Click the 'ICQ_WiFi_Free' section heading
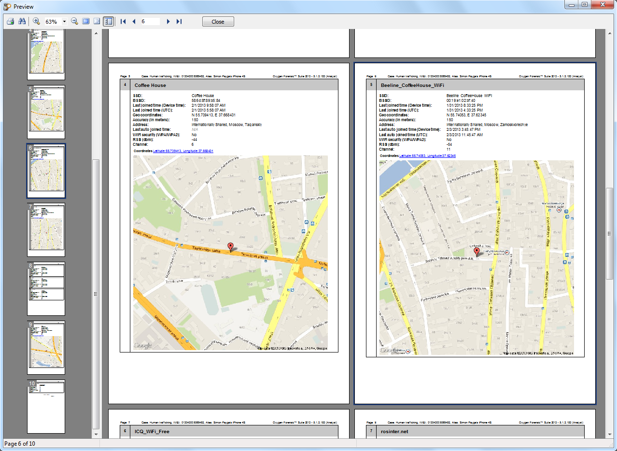617x451 pixels. point(152,431)
